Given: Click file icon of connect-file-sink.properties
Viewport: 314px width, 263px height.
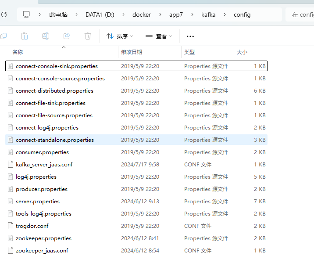Looking at the screenshot, I should [x=11, y=103].
